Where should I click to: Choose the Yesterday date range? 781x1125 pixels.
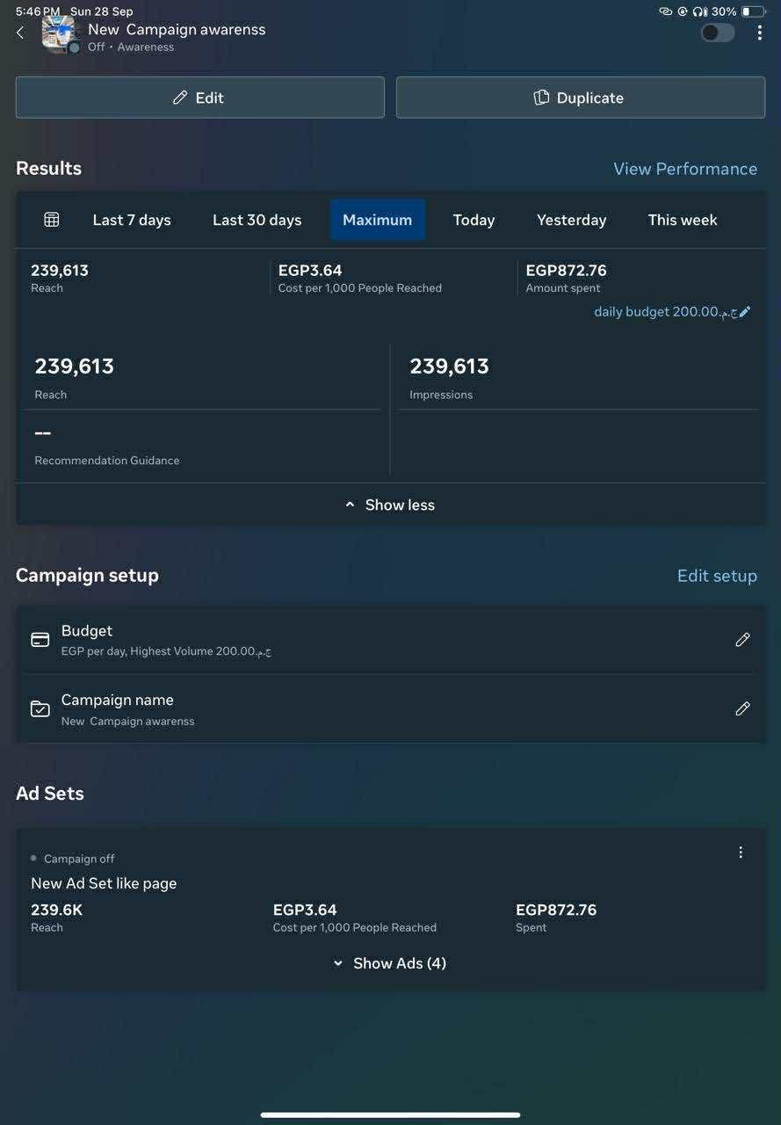[571, 220]
